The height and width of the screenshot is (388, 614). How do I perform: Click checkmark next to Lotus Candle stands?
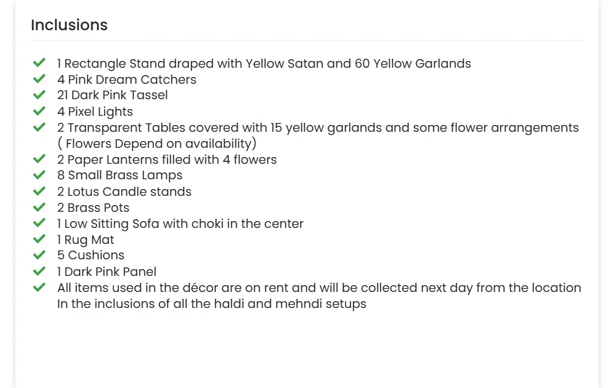[x=39, y=191]
